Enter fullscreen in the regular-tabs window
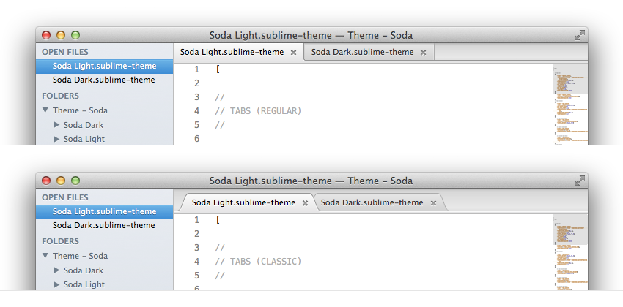 579,34
